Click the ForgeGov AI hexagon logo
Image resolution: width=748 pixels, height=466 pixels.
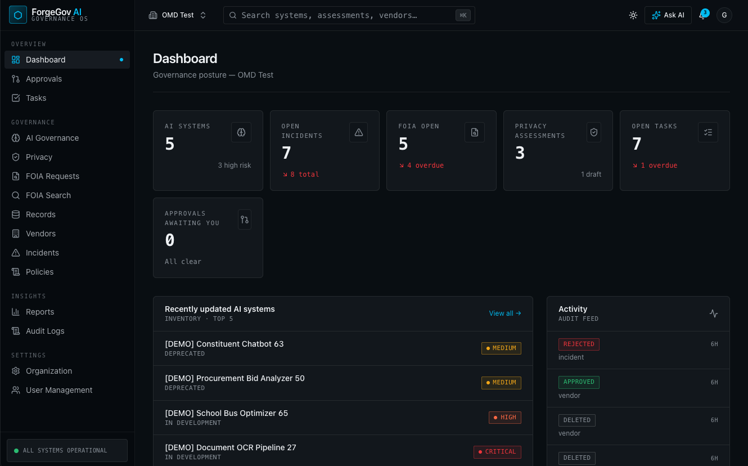click(x=18, y=15)
